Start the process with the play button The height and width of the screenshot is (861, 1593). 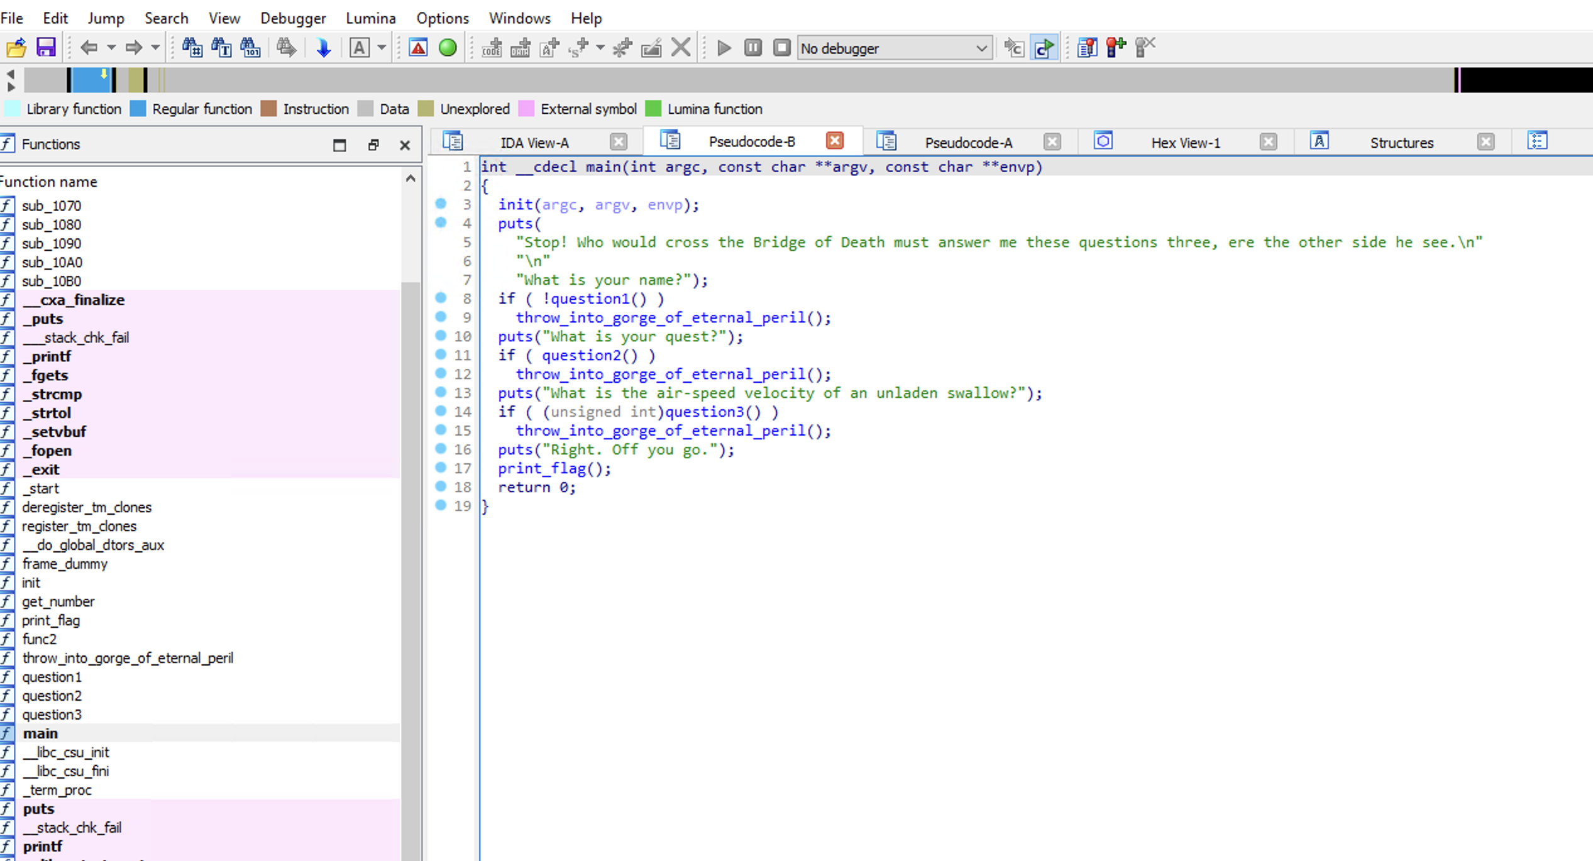tap(724, 48)
